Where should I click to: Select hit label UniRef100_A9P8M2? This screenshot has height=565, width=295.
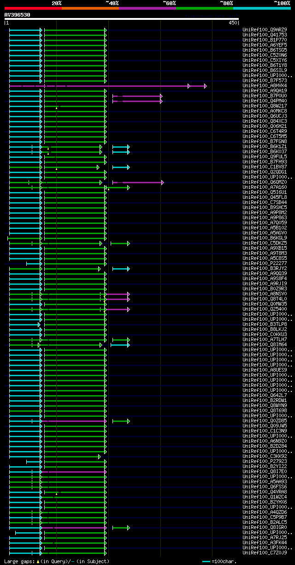[265, 213]
